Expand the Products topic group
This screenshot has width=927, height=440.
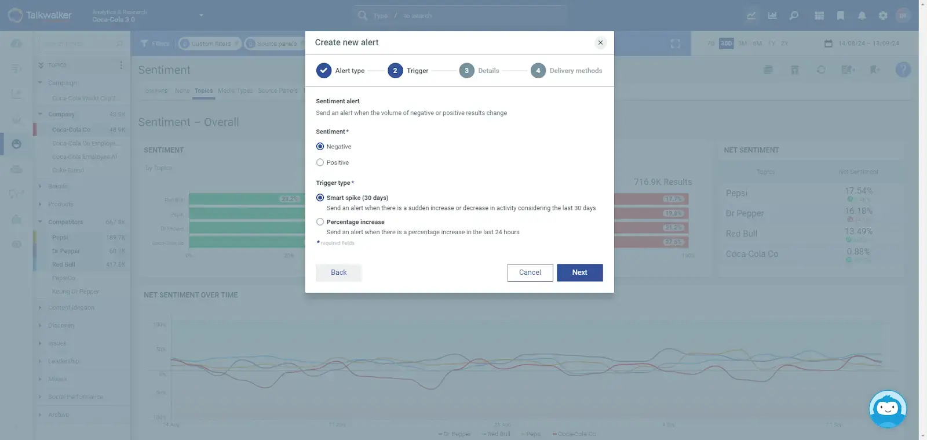40,204
